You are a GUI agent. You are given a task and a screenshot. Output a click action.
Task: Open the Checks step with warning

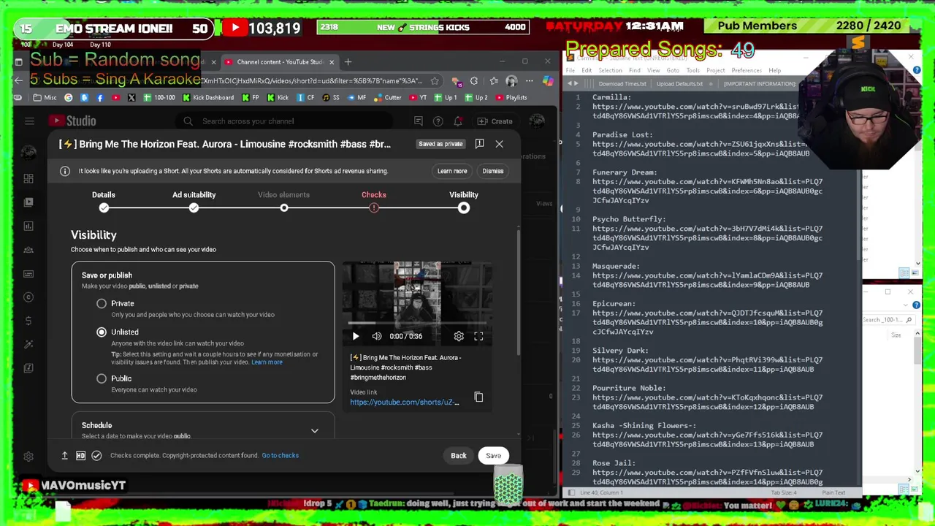[x=373, y=200]
